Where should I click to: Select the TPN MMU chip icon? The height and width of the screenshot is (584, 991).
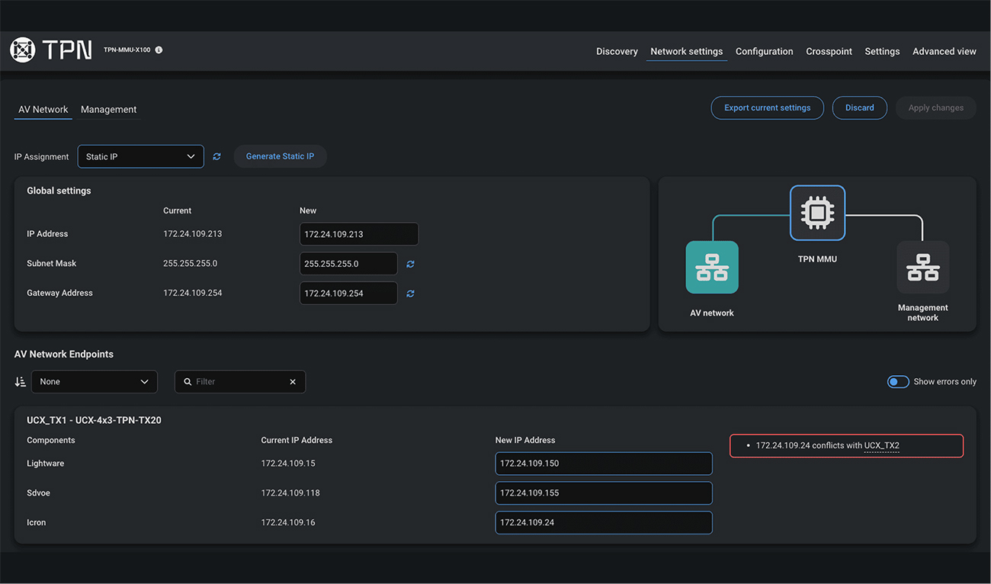point(817,213)
